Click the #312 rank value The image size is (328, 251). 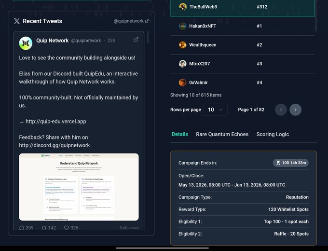pyautogui.click(x=262, y=7)
